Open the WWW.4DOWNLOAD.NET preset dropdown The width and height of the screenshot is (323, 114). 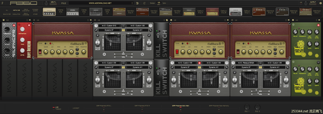[101, 3]
